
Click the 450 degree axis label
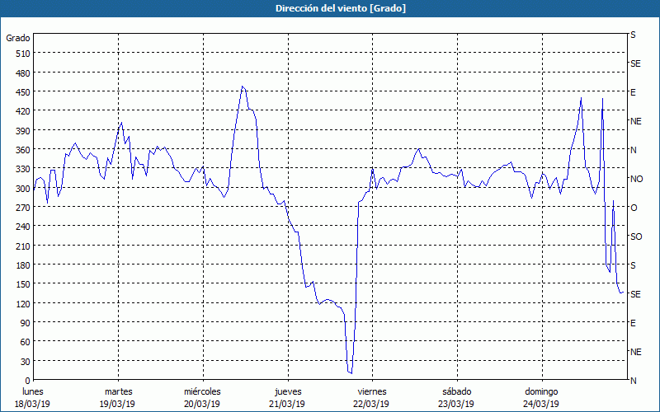point(24,92)
